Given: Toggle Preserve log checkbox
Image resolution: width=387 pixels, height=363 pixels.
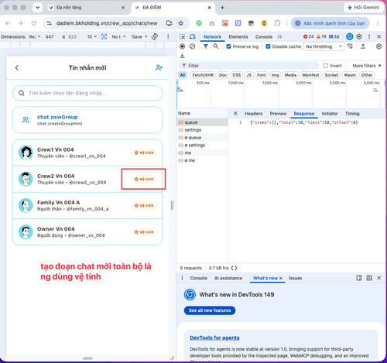Looking at the screenshot, I should [x=228, y=46].
